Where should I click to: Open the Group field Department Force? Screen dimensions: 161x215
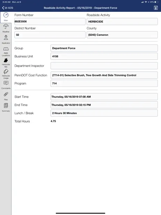pos(104,48)
